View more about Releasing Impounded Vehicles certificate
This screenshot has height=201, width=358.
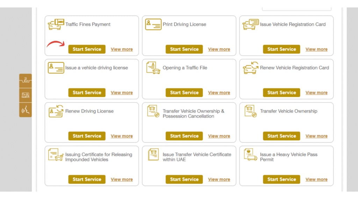(122, 179)
